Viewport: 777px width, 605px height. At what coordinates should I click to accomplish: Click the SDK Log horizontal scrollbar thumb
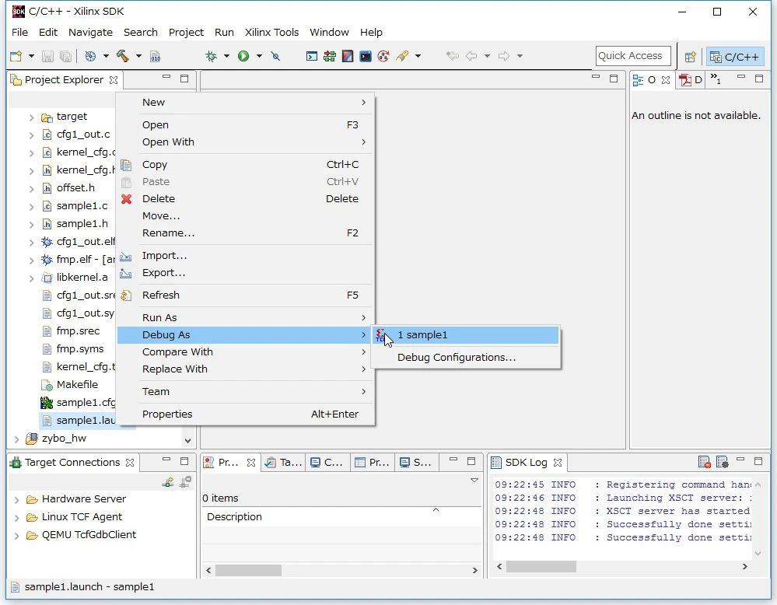click(541, 566)
